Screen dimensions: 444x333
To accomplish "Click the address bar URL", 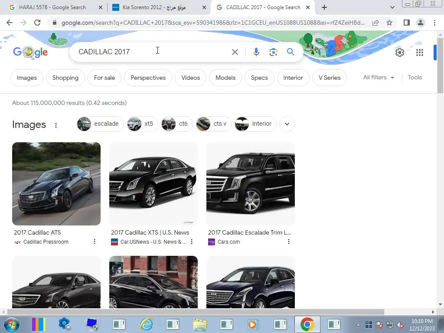I will pos(213,23).
